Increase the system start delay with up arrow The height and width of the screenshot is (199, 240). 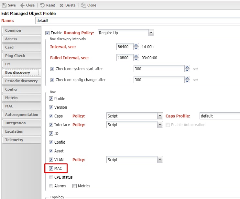[187, 67]
